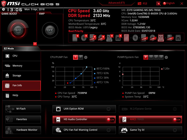Click the 7.20v point on pump graph

[x=123, y=74]
